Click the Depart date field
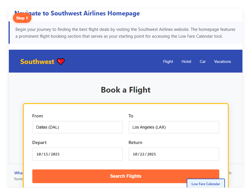Viewport: 251px width, 188px height. click(x=77, y=154)
